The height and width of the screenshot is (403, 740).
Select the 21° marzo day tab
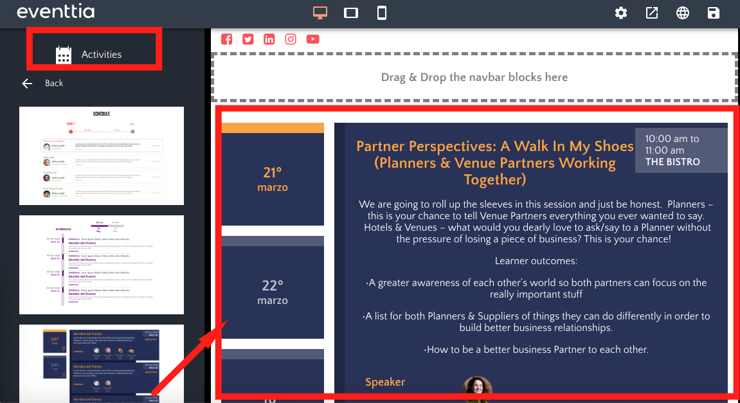pyautogui.click(x=273, y=179)
